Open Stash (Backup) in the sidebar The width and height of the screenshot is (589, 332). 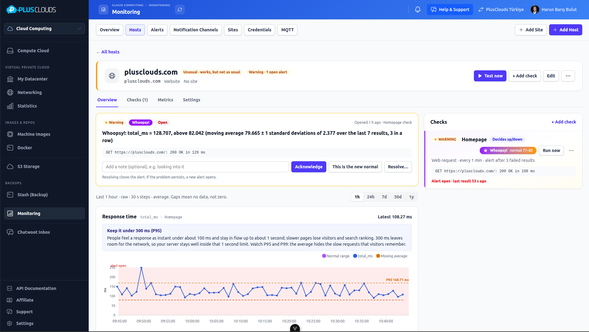pos(45,195)
